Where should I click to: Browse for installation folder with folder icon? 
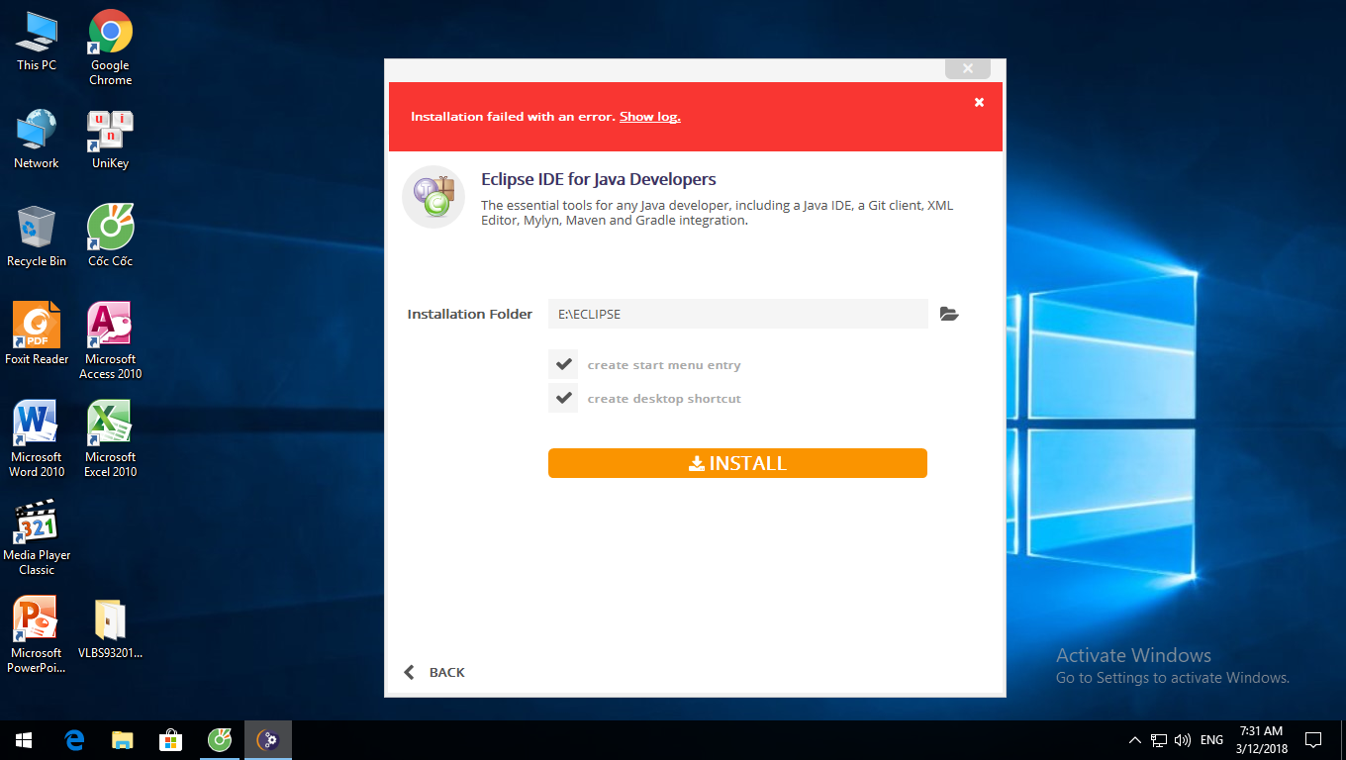(x=949, y=314)
